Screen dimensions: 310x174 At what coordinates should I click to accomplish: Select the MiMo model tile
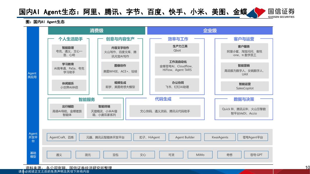[x=200, y=155]
